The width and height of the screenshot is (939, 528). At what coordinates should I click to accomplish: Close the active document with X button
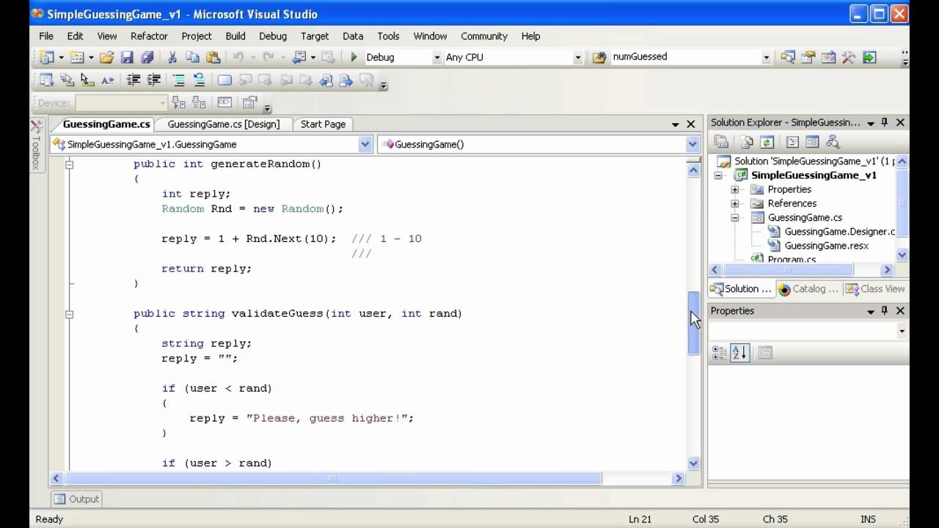coord(690,124)
